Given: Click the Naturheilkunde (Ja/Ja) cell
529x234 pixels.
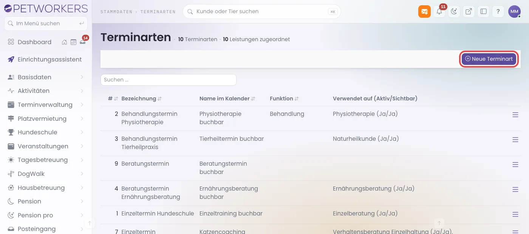Looking at the screenshot, I should coord(366,139).
